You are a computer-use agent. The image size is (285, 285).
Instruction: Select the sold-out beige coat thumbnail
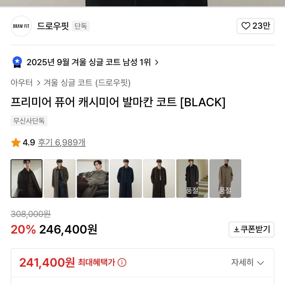click(225, 178)
